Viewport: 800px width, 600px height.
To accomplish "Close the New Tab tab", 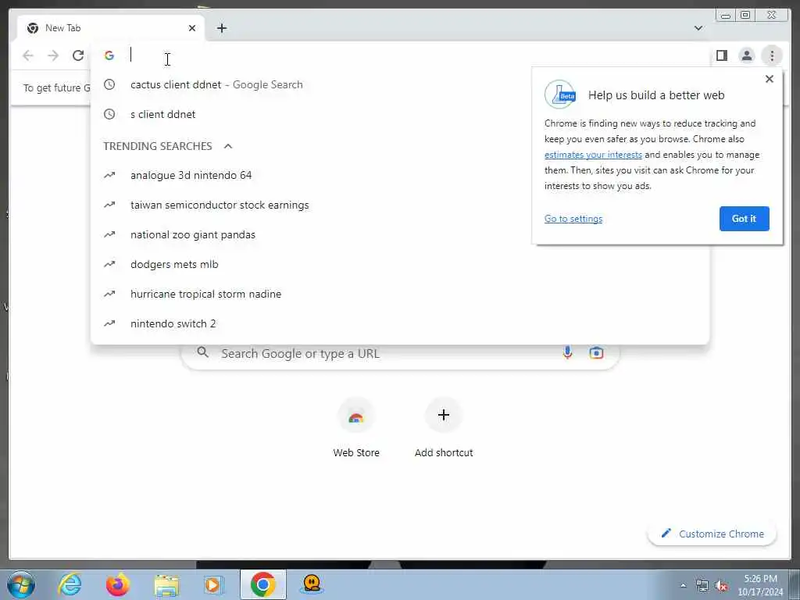I will (192, 28).
